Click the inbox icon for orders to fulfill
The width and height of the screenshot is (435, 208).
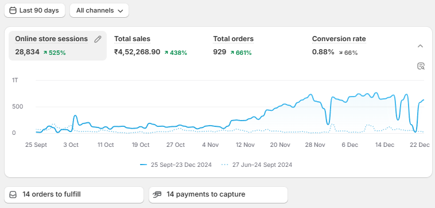(x=13, y=194)
